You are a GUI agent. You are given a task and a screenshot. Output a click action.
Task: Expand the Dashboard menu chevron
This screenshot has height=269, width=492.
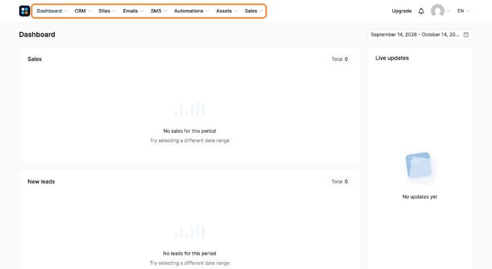click(66, 11)
